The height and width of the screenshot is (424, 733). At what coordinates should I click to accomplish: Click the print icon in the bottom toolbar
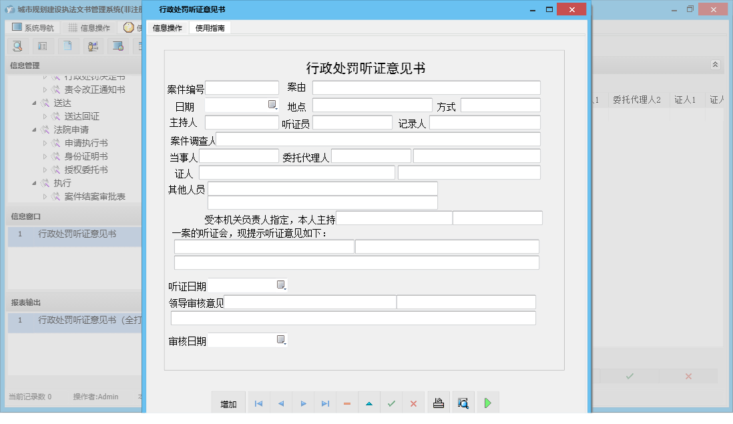click(x=438, y=402)
